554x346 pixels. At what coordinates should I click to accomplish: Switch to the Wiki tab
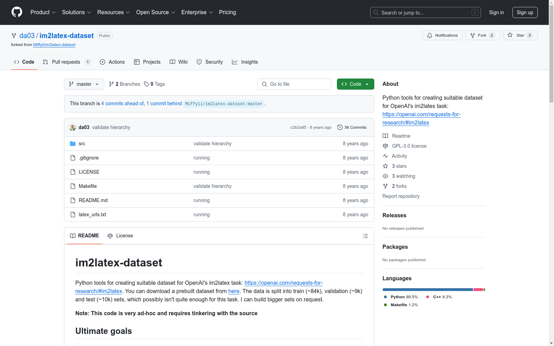179,62
